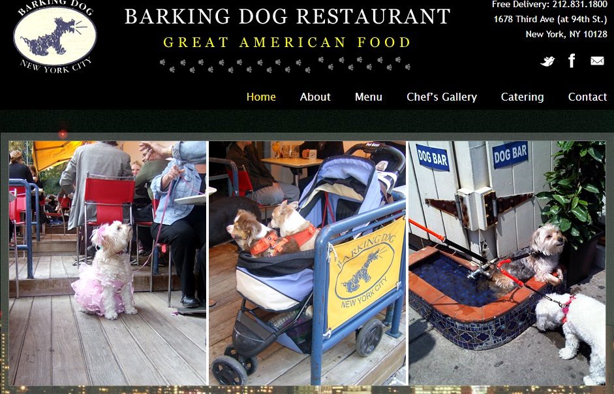Click the Barking Dog Restaurant title
The height and width of the screenshot is (394, 614).
click(287, 16)
